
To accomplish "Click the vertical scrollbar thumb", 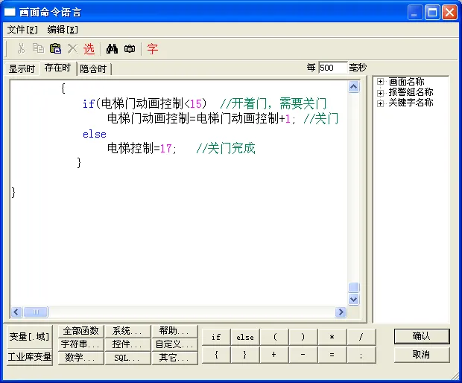I will (x=353, y=287).
